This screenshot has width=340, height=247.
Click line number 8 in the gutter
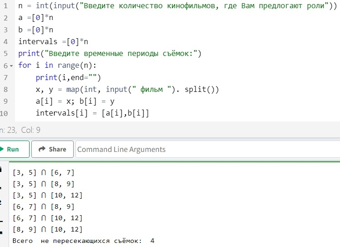coord(5,90)
